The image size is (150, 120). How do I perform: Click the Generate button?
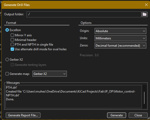coord(116,115)
